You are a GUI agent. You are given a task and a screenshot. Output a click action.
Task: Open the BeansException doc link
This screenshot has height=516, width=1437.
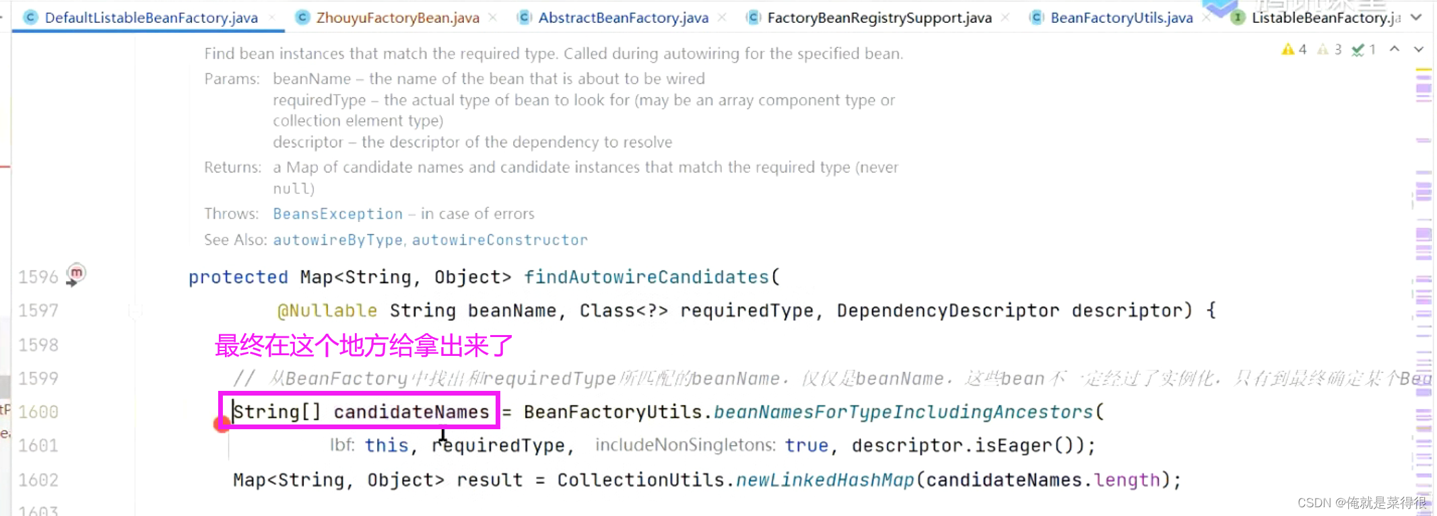tap(337, 214)
